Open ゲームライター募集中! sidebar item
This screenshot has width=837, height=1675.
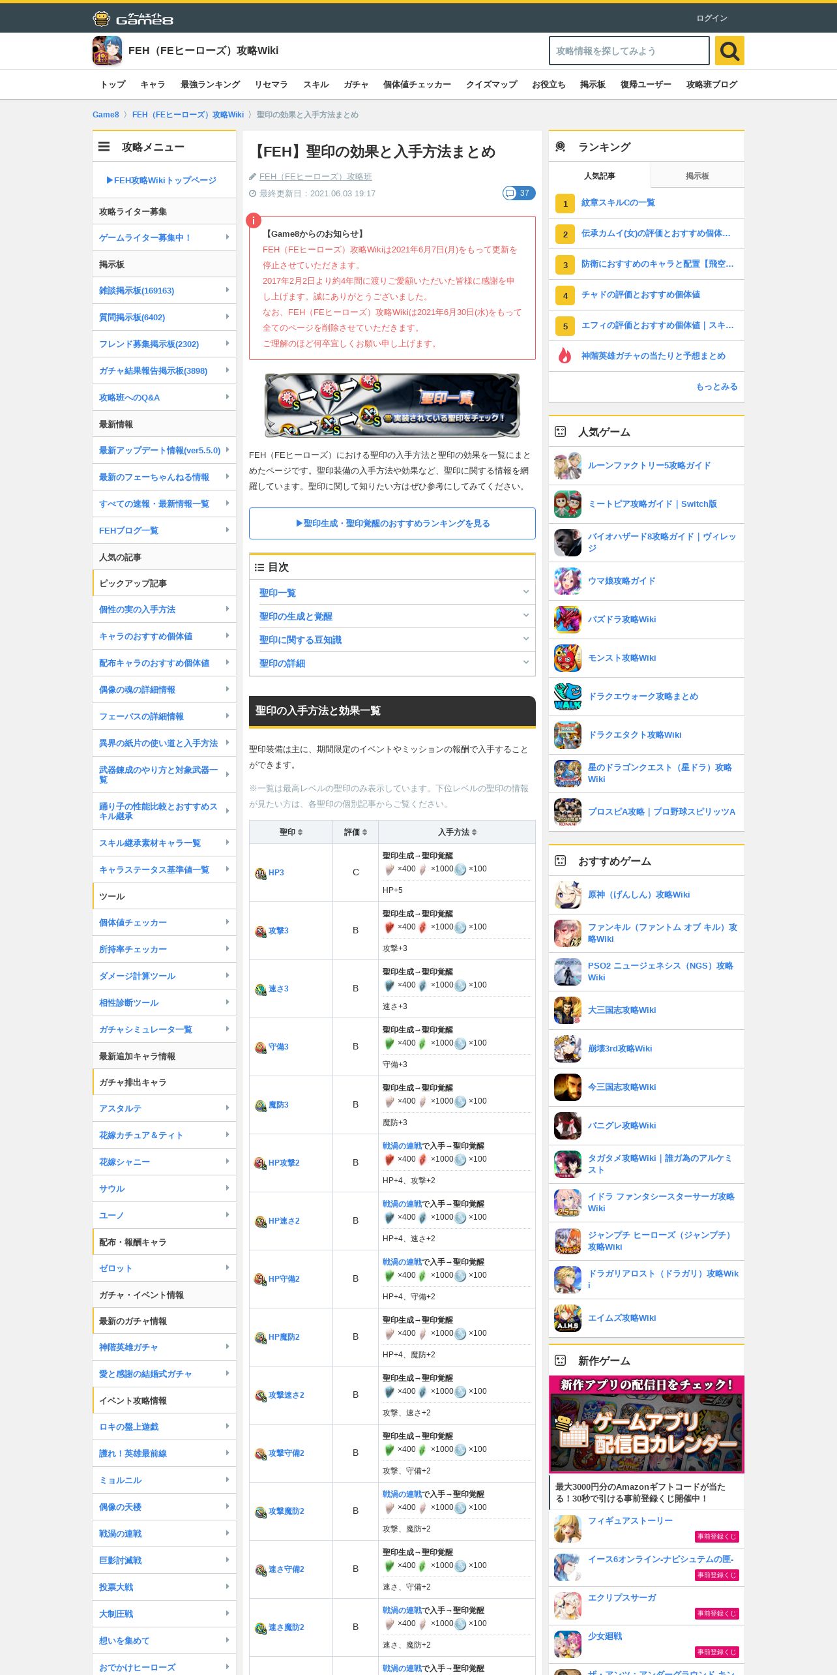164,237
